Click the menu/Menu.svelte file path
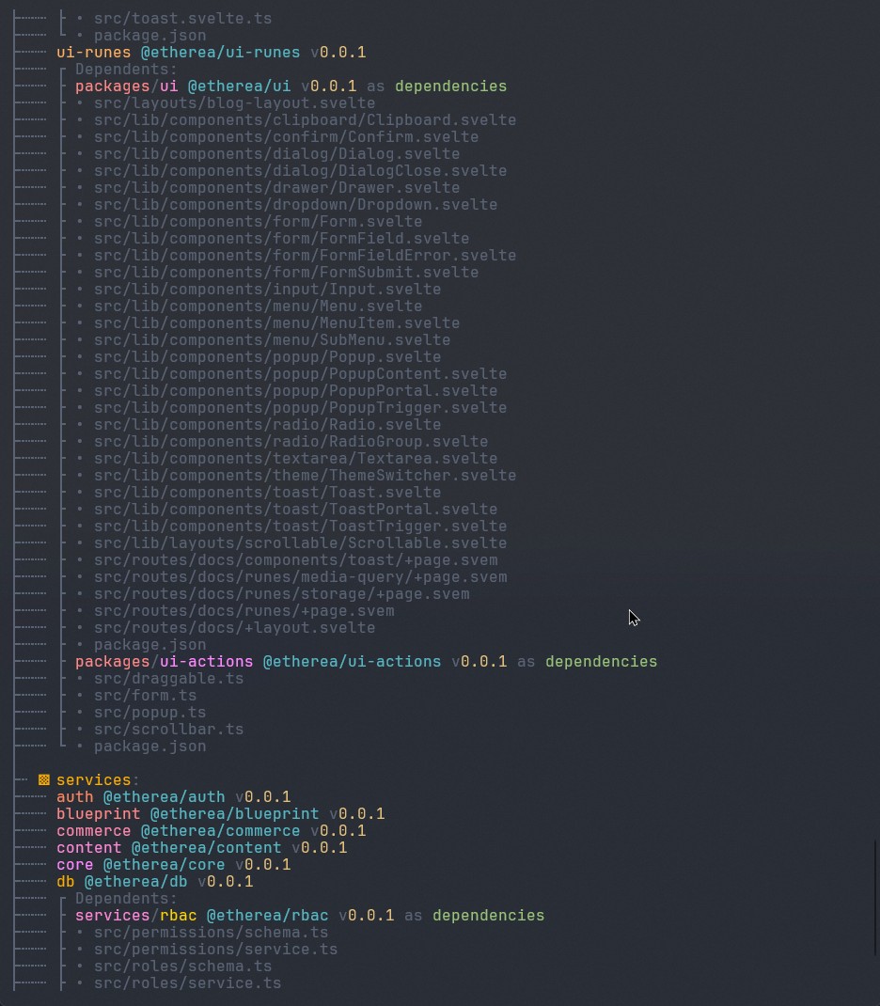The width and height of the screenshot is (880, 1006). pyautogui.click(x=258, y=307)
